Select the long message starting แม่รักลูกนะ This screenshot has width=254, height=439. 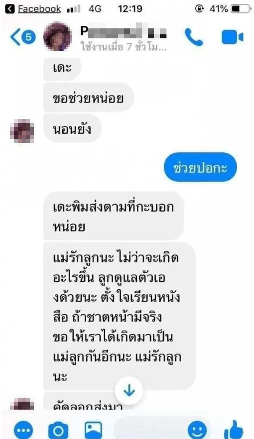120,316
